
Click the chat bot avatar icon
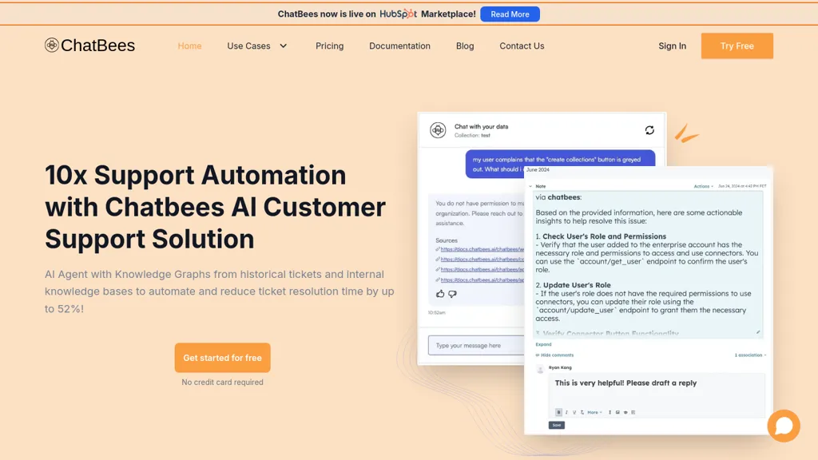click(x=438, y=130)
